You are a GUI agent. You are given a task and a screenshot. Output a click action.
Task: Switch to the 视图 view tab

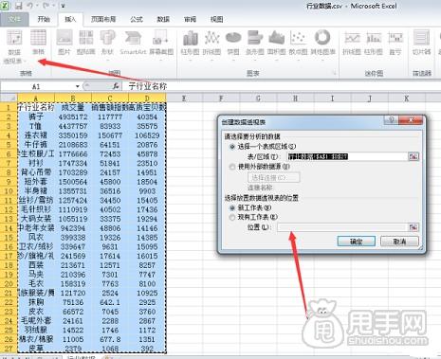pyautogui.click(x=216, y=19)
